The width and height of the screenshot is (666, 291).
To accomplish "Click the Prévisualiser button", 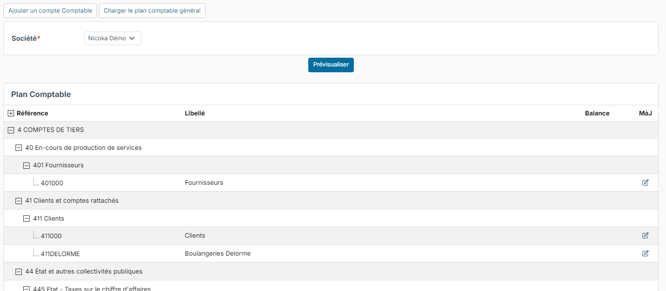I will [331, 65].
